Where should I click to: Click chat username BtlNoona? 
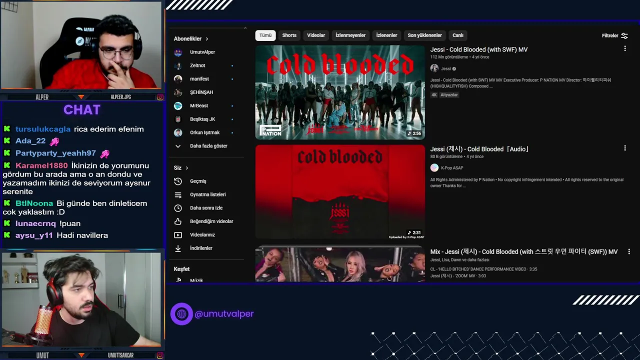tap(34, 203)
